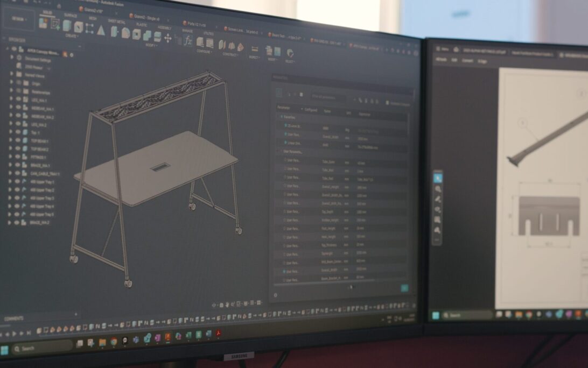Image resolution: width=588 pixels, height=368 pixels.
Task: Switch to the ASSEMBLY ribbon tab
Action: click(164, 28)
